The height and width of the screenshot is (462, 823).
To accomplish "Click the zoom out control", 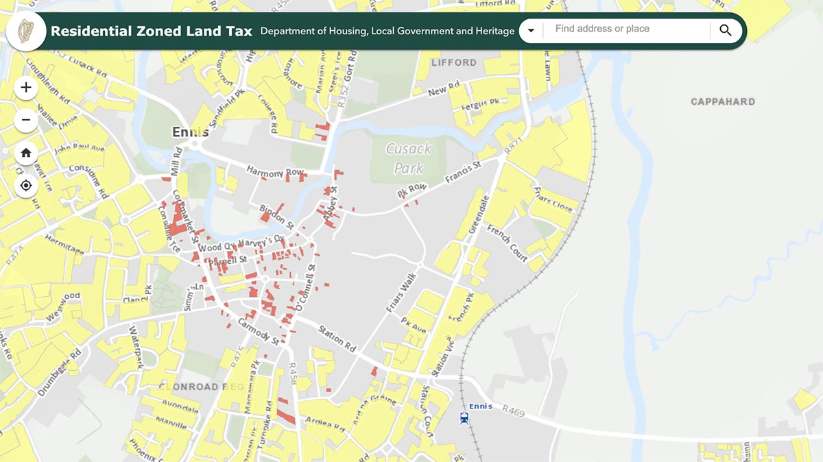I will 25,119.
